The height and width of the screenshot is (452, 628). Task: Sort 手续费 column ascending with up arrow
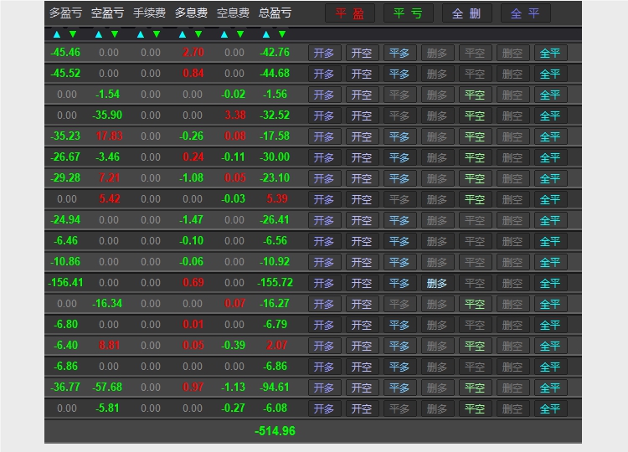click(x=141, y=34)
